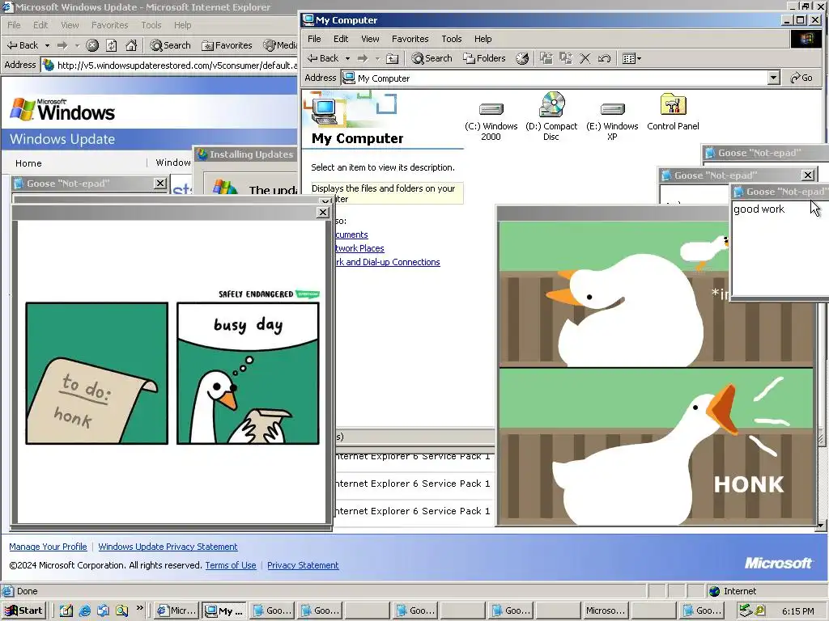The image size is (829, 621).
Task: Click the Move To icon in My Computer
Action: click(x=546, y=58)
